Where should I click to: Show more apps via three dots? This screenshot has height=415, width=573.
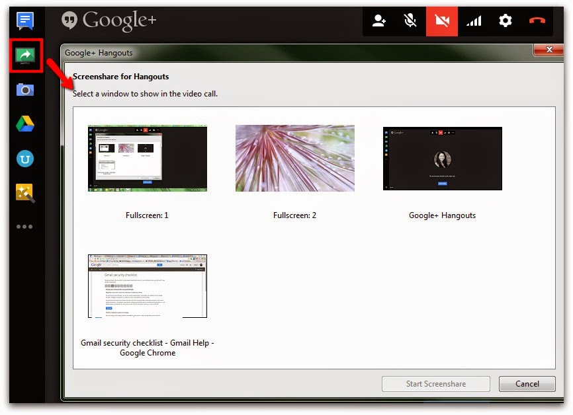[x=24, y=227]
